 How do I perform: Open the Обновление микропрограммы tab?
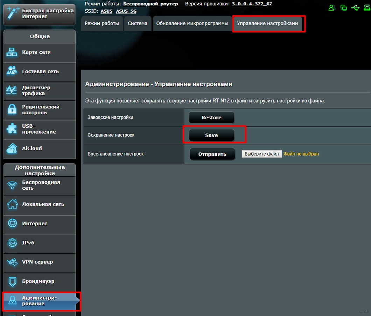(192, 23)
